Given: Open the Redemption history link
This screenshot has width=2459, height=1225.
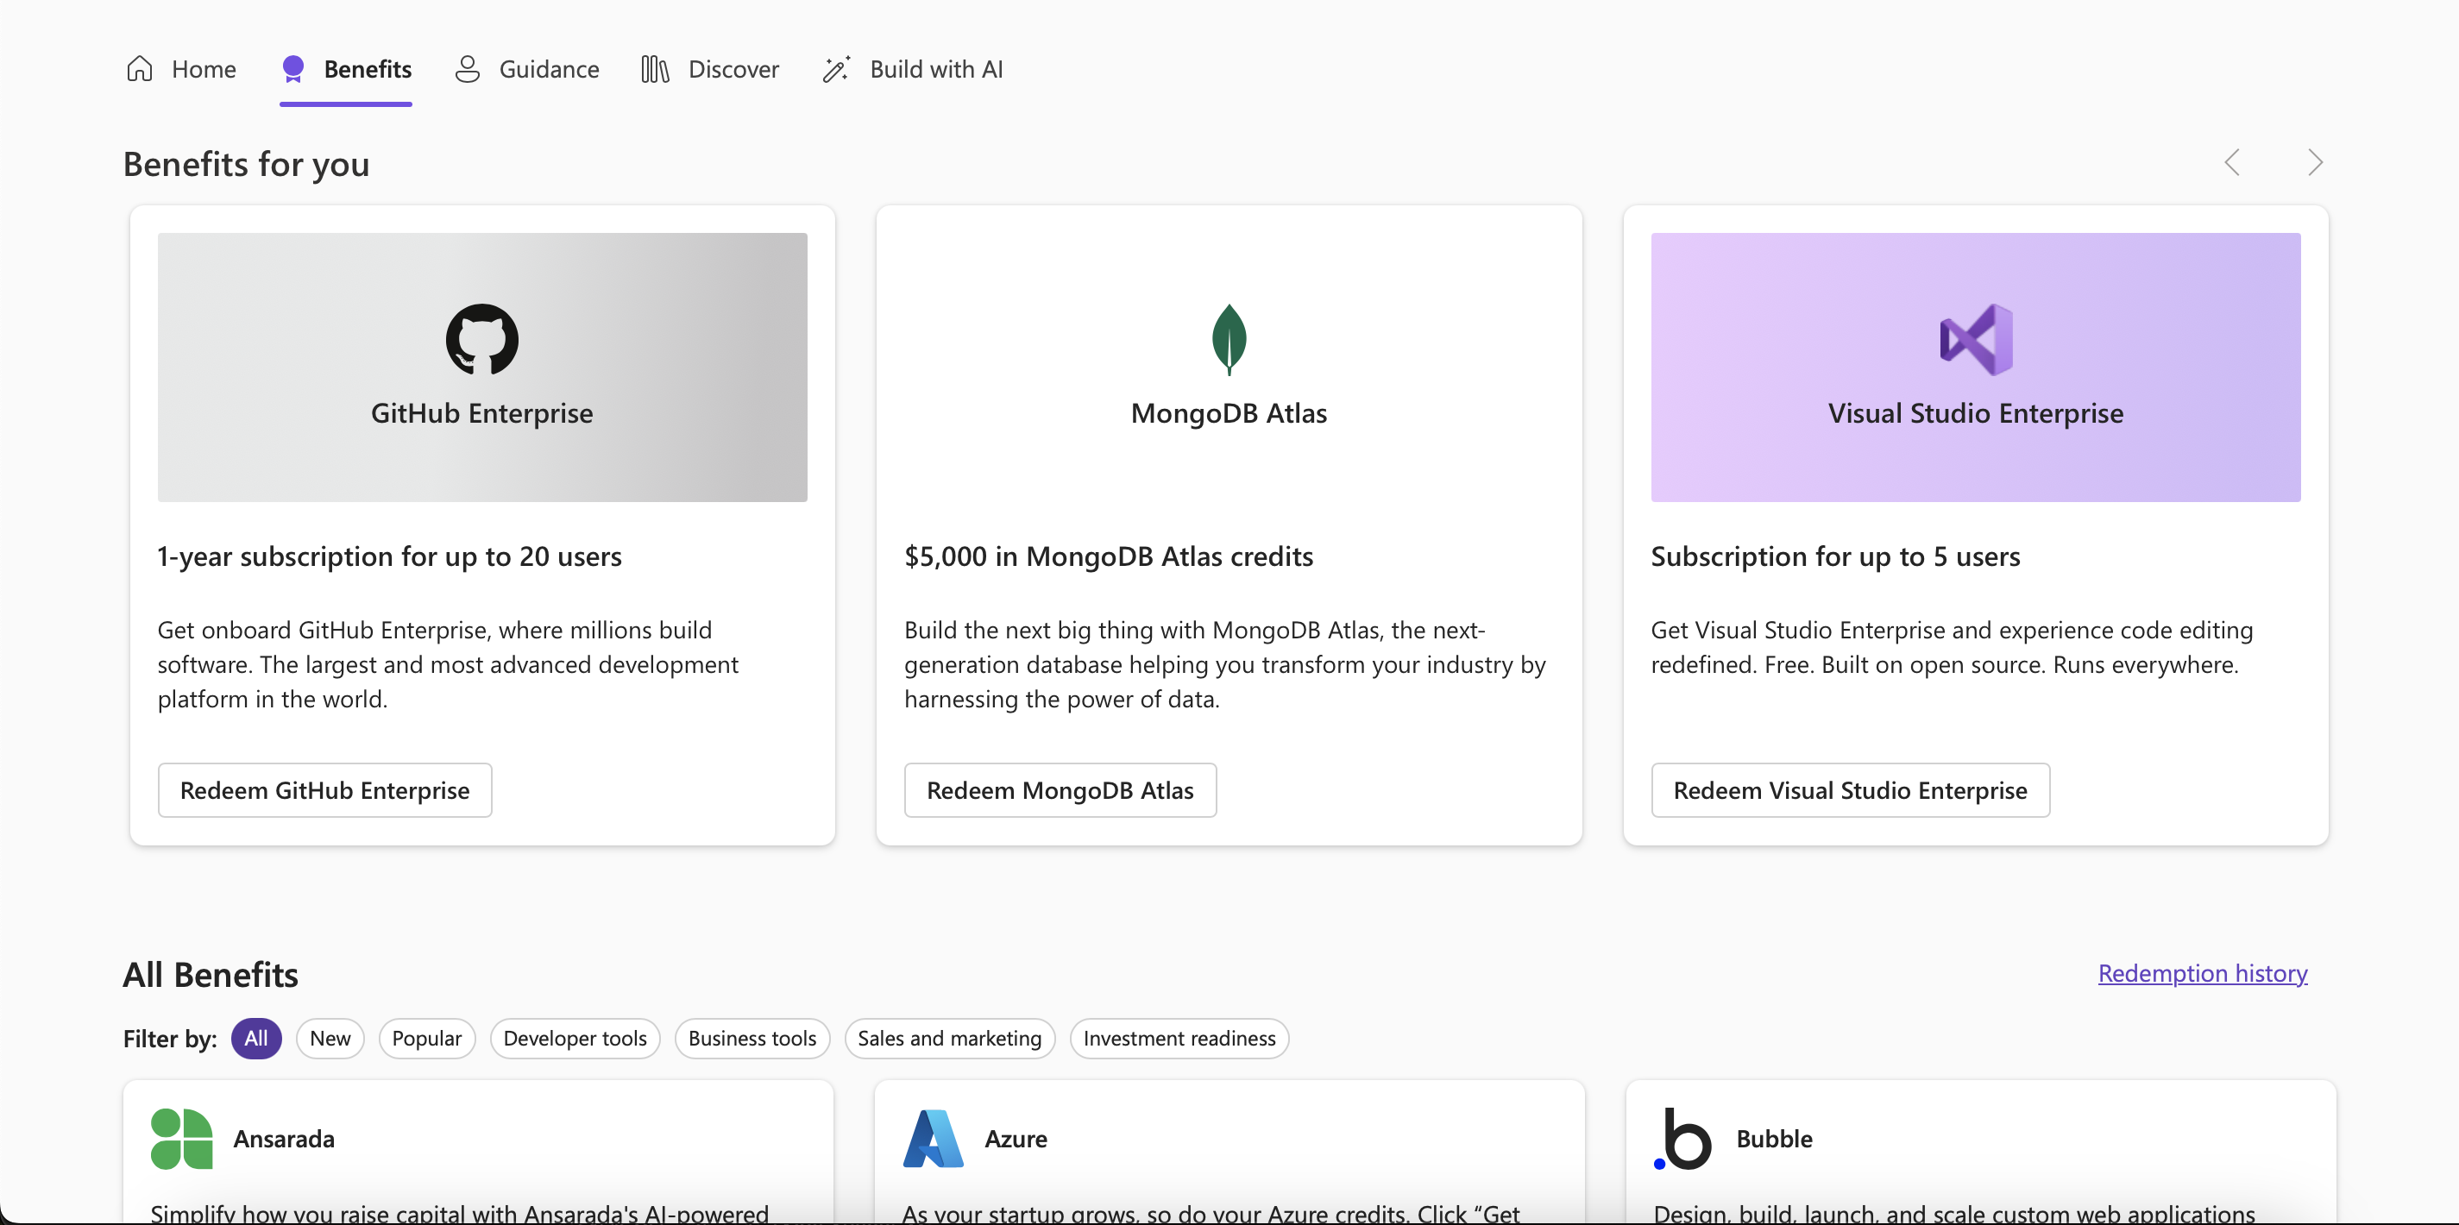Looking at the screenshot, I should 2202,973.
